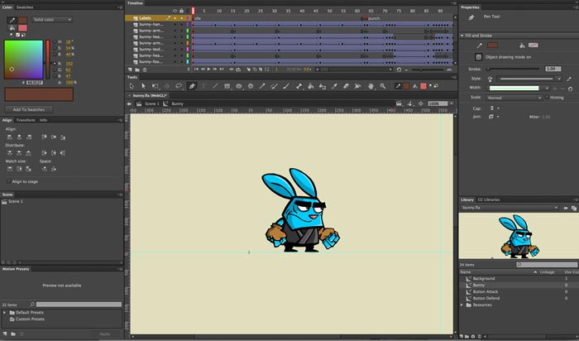Image resolution: width=579 pixels, height=341 pixels.
Task: Click Match width icon in Align panel
Action: (10, 169)
